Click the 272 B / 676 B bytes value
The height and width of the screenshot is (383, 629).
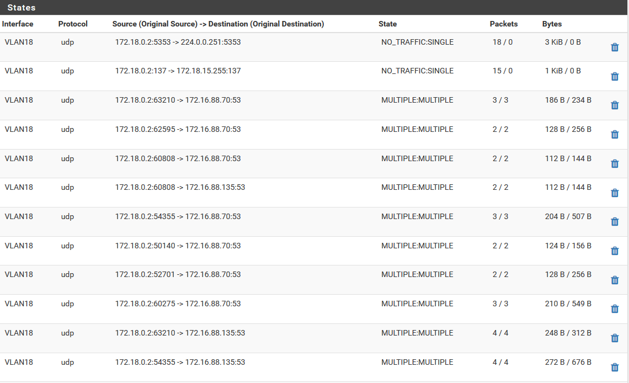(x=568, y=362)
